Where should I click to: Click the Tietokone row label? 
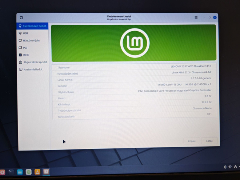click(x=63, y=68)
